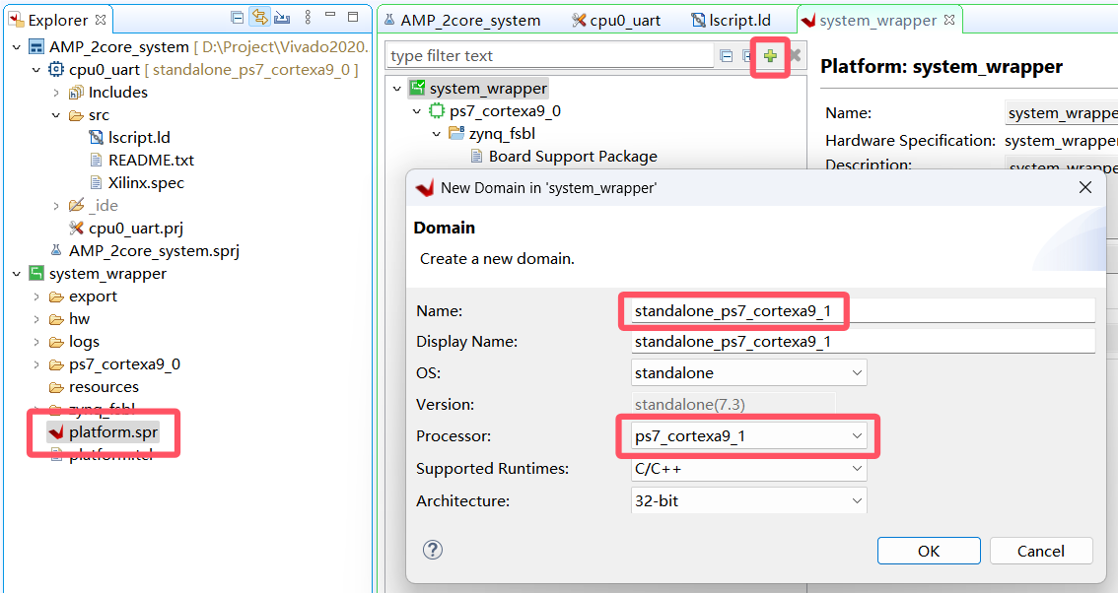Collapse the cpu0_uart application node

pyautogui.click(x=36, y=70)
